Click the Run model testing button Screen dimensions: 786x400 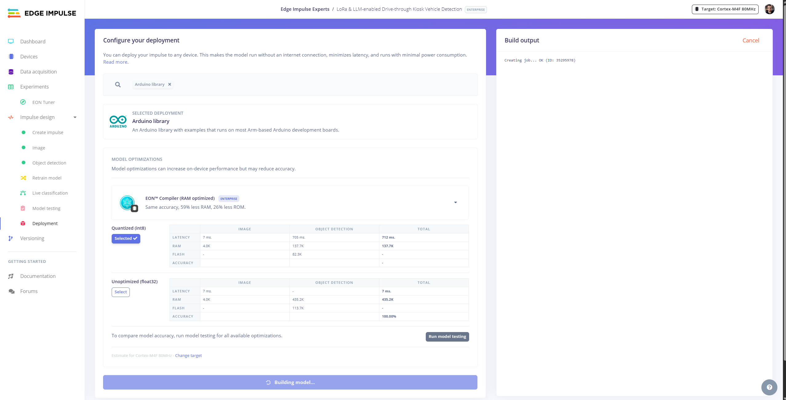point(447,337)
